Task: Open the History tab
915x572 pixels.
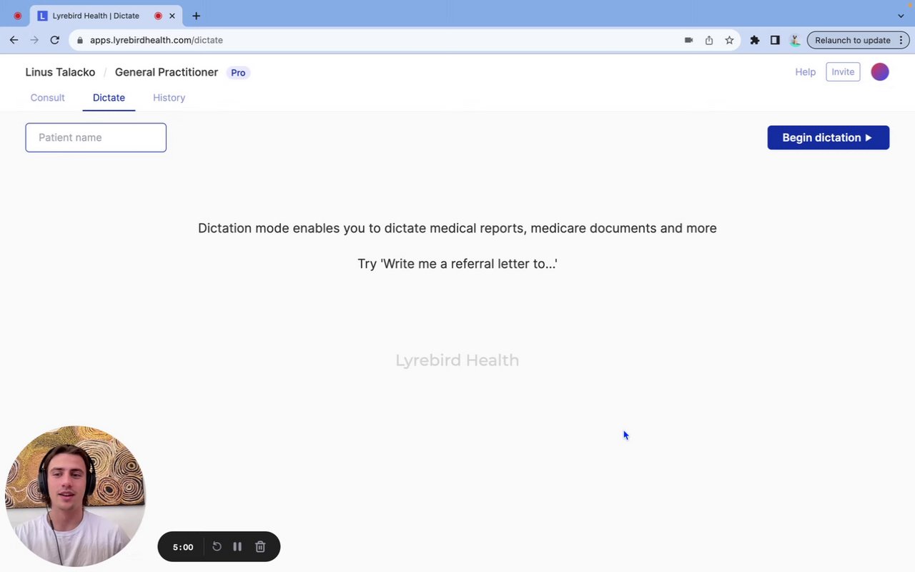Action: 169,98
